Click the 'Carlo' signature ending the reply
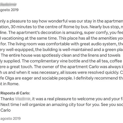 click(x=5, y=110)
